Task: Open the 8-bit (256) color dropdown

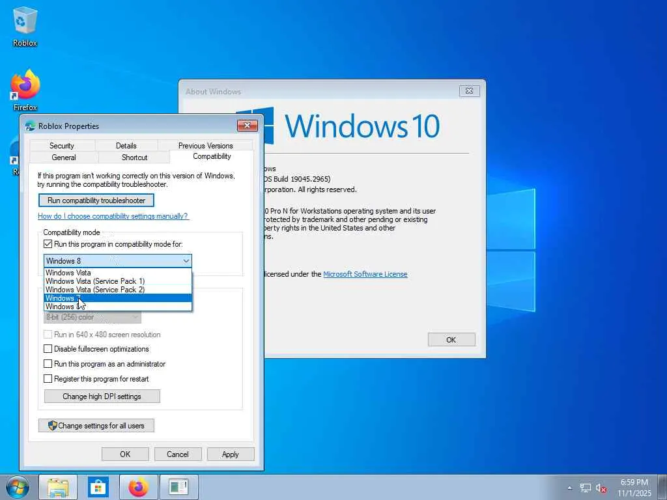Action: coord(92,317)
